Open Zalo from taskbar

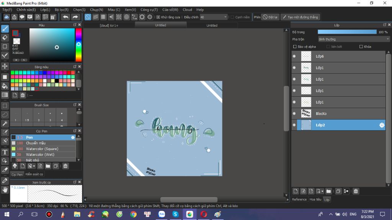point(162,214)
